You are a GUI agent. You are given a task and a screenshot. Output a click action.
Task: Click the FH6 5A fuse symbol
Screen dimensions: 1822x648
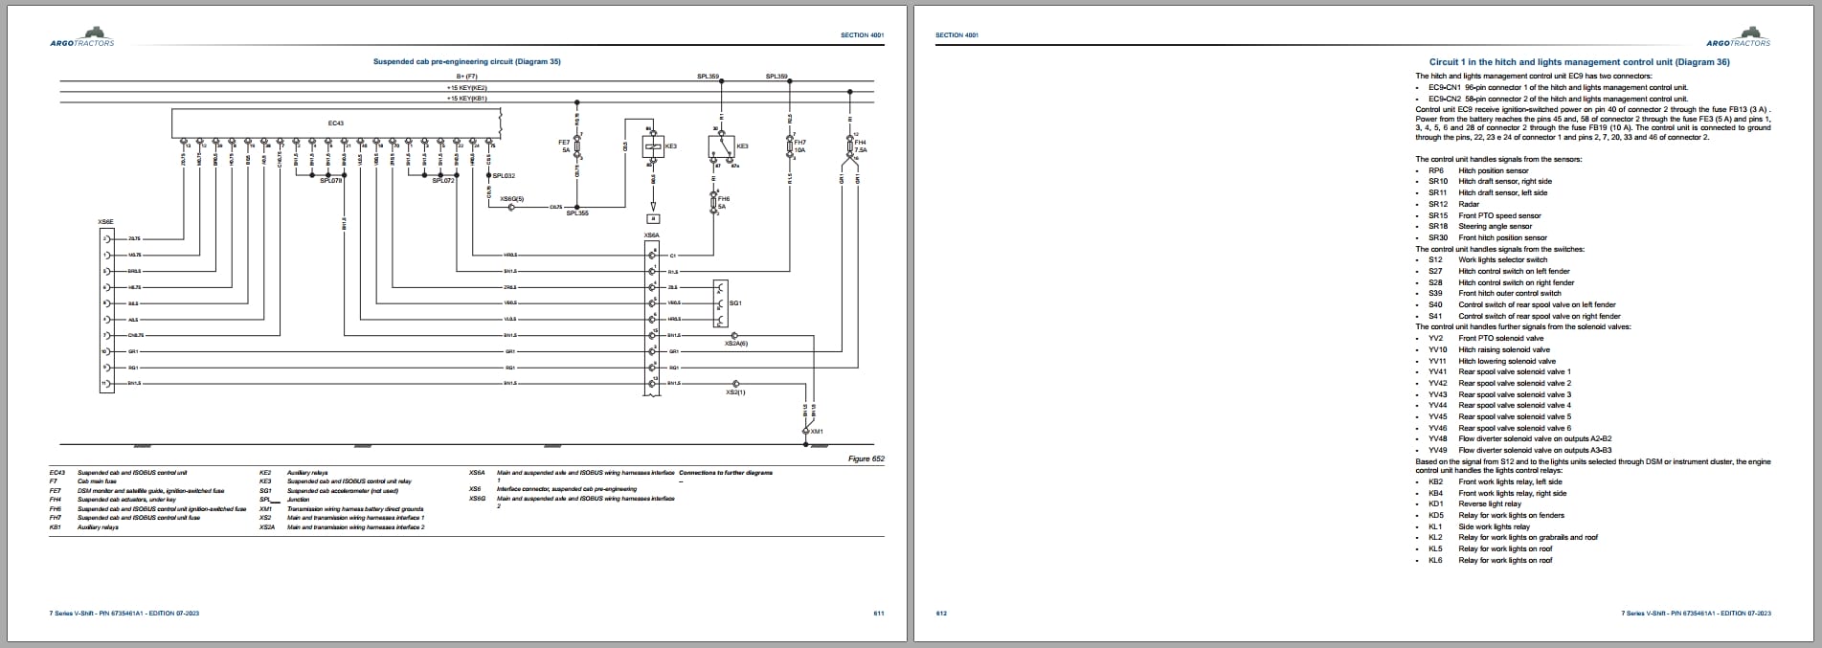(713, 202)
